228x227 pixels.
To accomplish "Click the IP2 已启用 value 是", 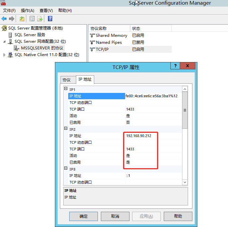I will point(128,162).
